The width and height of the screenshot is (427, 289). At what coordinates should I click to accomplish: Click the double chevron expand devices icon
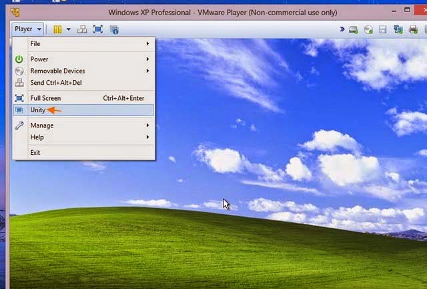pos(342,29)
